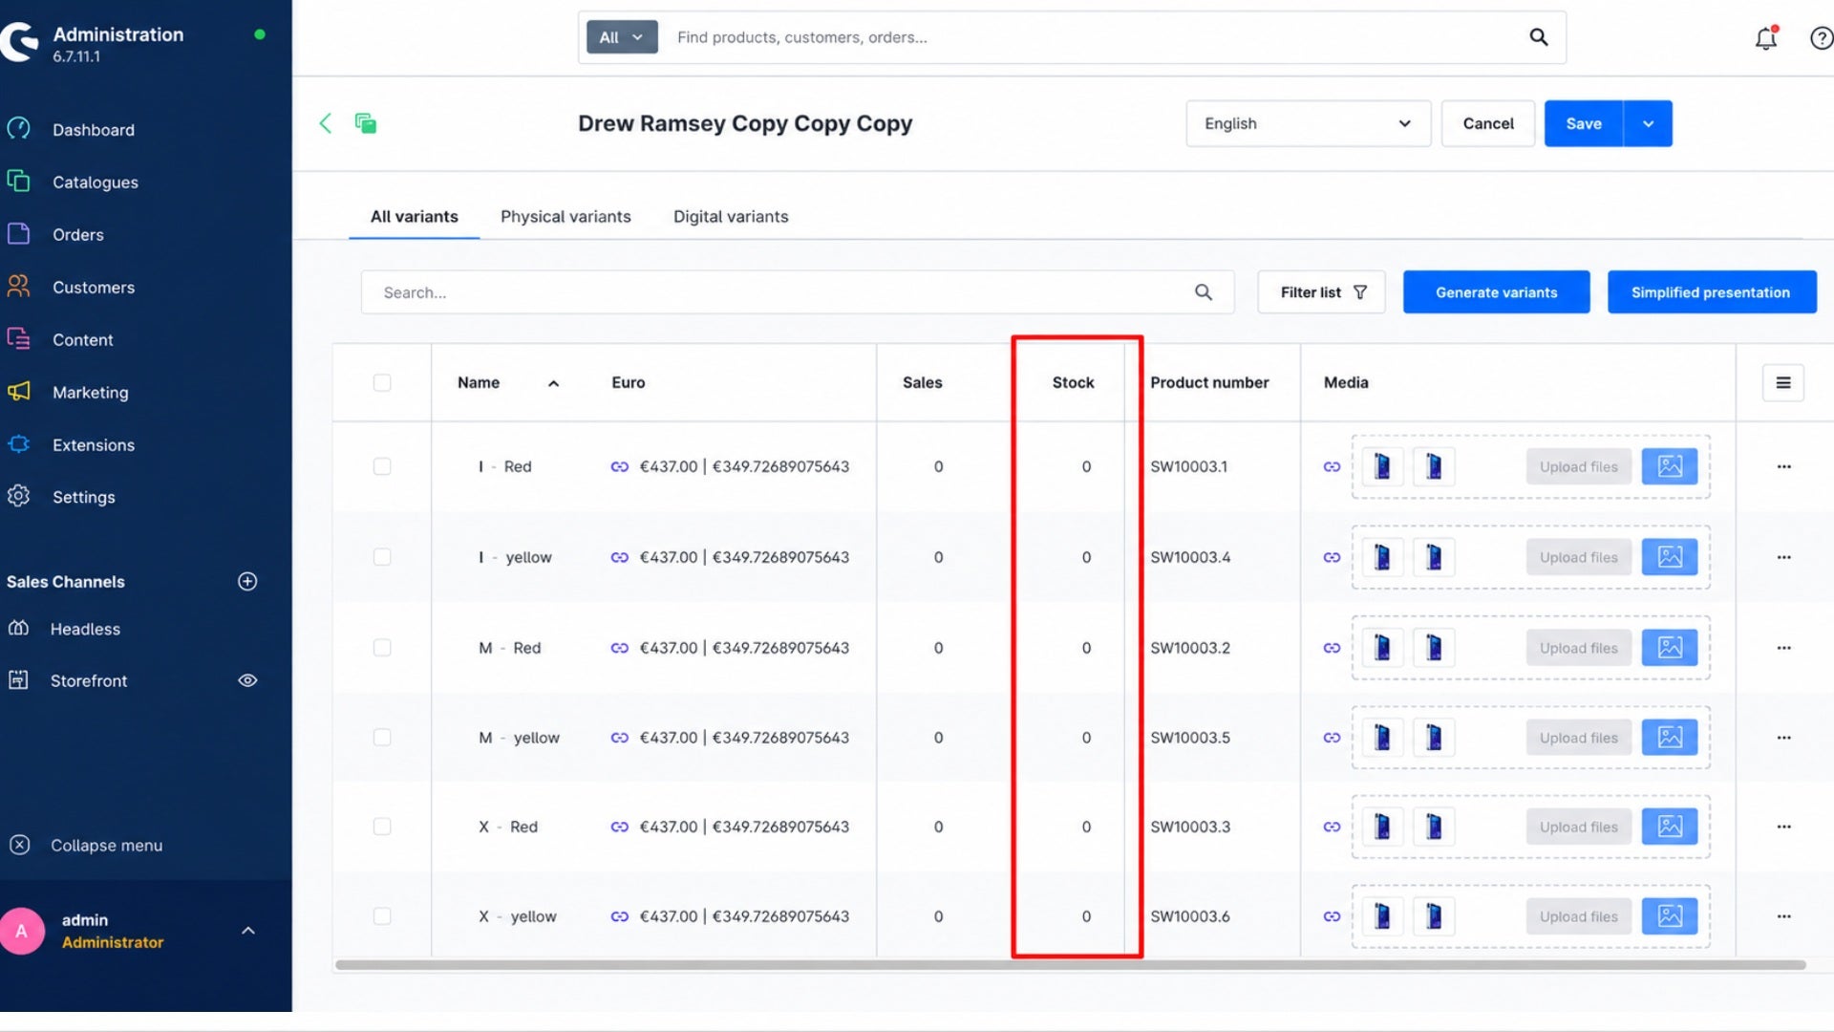Open the notifications bell
Screen dimensions: 1834x1032
coord(1766,37)
